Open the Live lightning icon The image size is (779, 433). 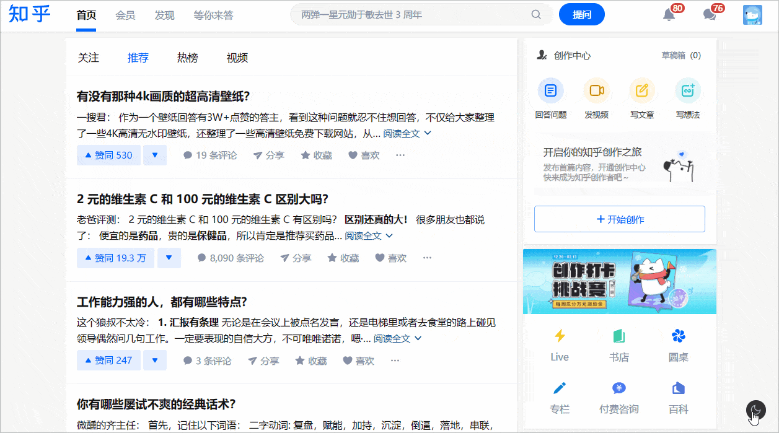pyautogui.click(x=559, y=336)
